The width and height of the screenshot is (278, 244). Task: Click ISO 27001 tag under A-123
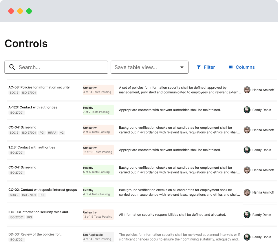17,113
